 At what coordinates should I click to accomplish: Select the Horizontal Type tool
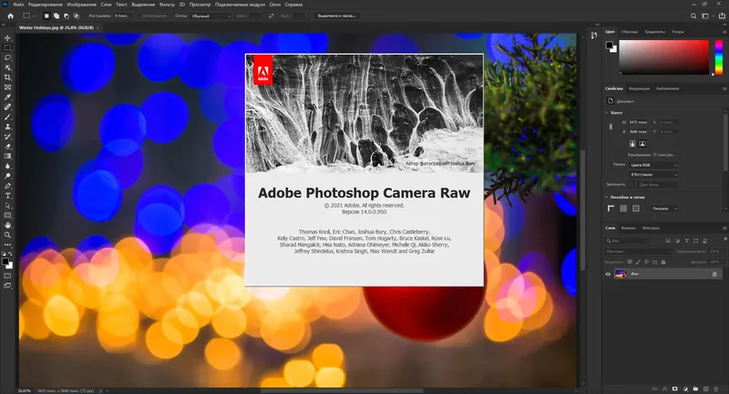pyautogui.click(x=7, y=196)
